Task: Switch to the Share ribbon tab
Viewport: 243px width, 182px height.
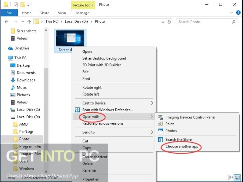Action: pos(45,13)
